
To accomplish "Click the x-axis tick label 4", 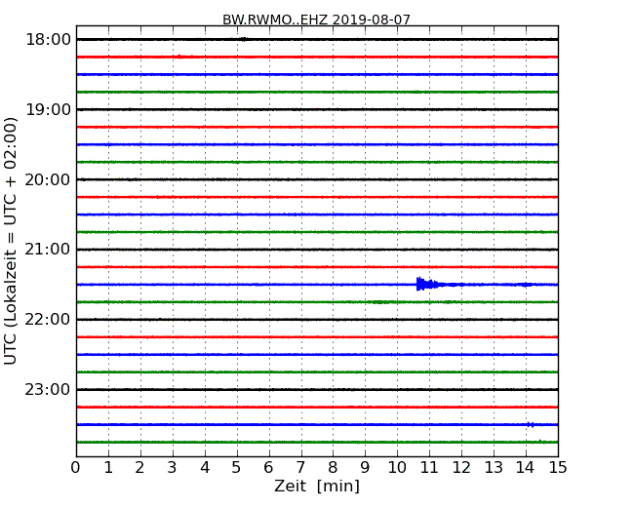I will [205, 468].
